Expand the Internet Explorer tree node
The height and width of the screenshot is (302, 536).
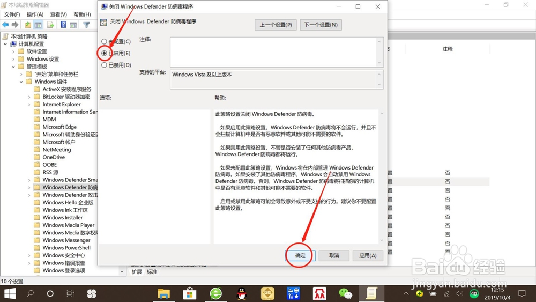click(29, 104)
